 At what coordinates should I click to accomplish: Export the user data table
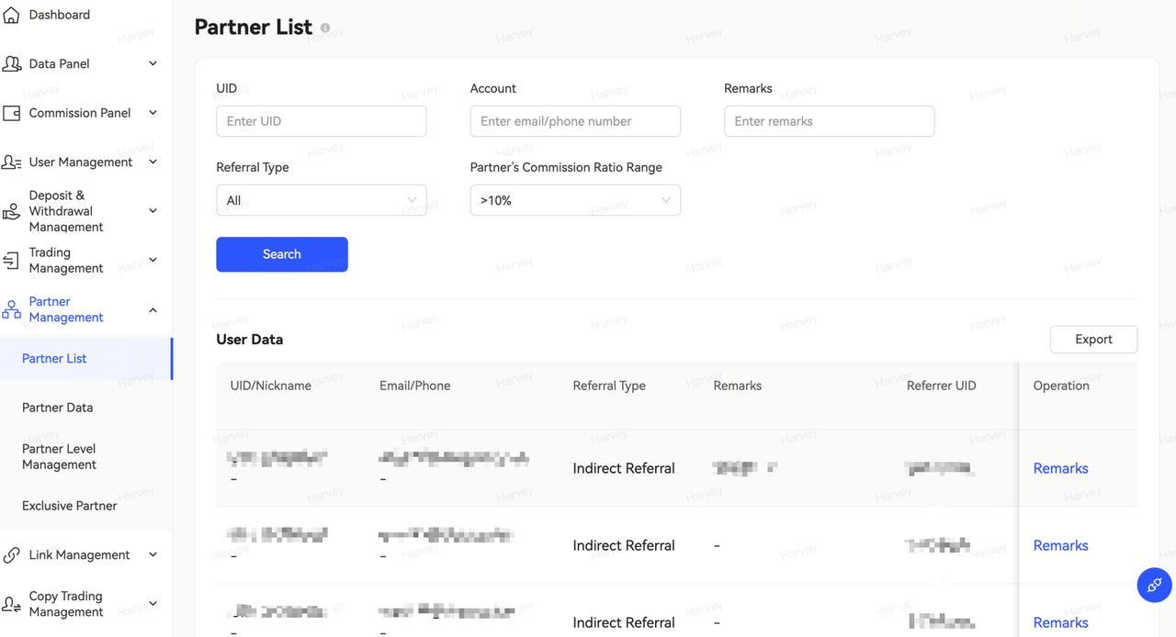1092,340
